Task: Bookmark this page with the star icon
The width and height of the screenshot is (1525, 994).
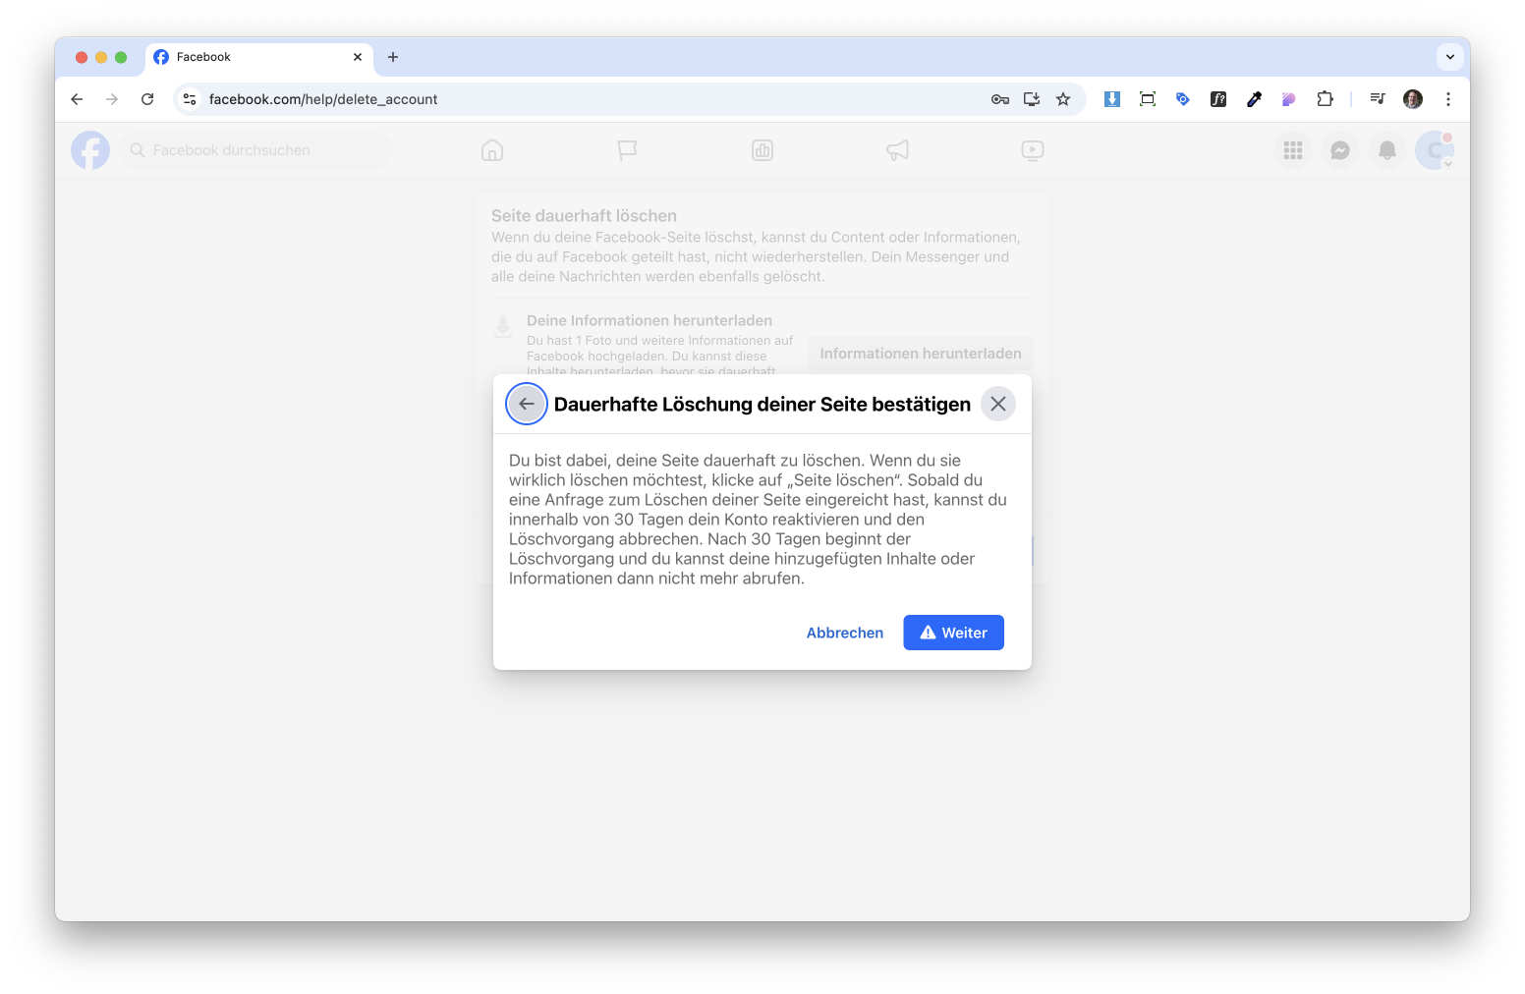Action: pos(1063,99)
